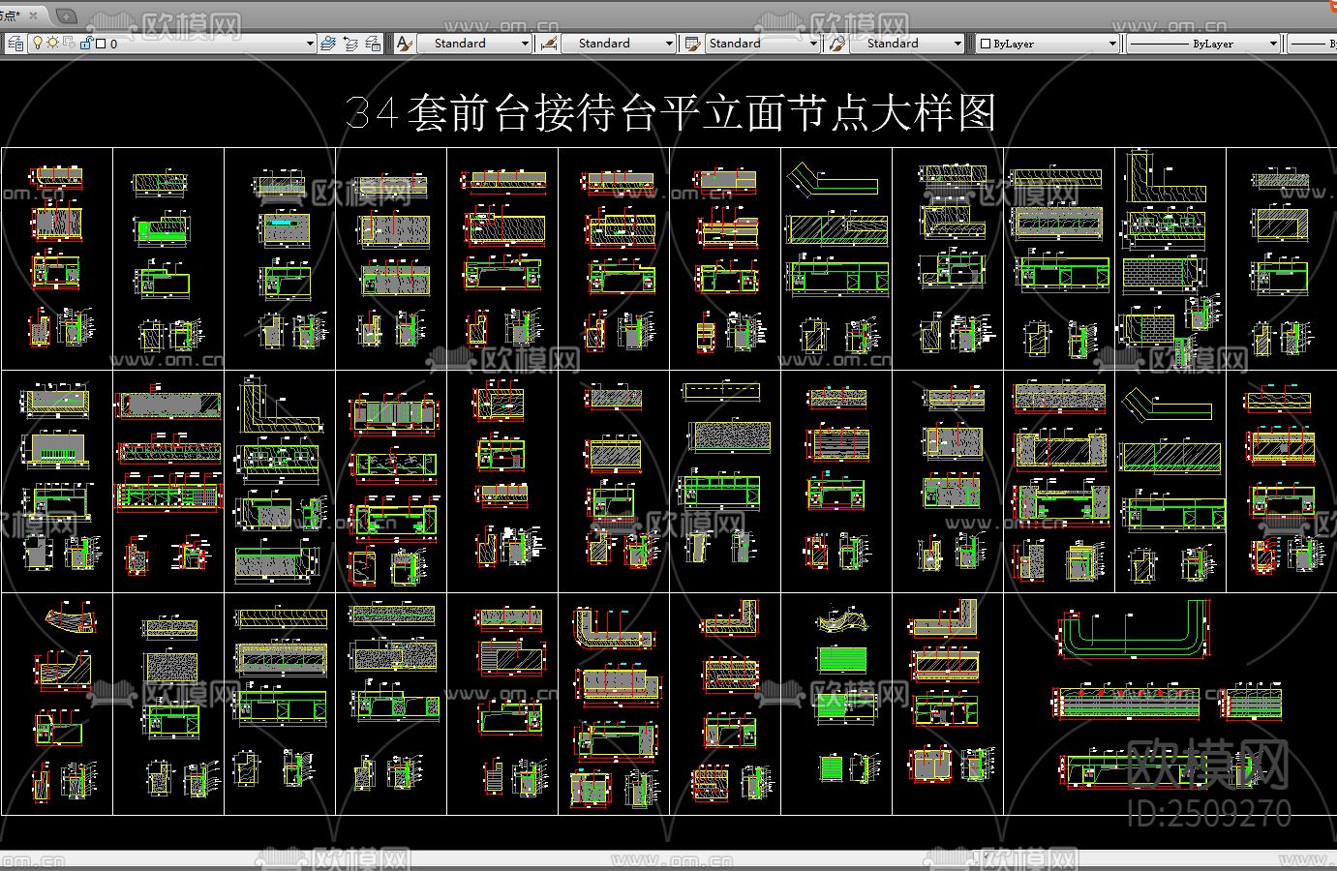Open a new drawing tab

[66, 15]
